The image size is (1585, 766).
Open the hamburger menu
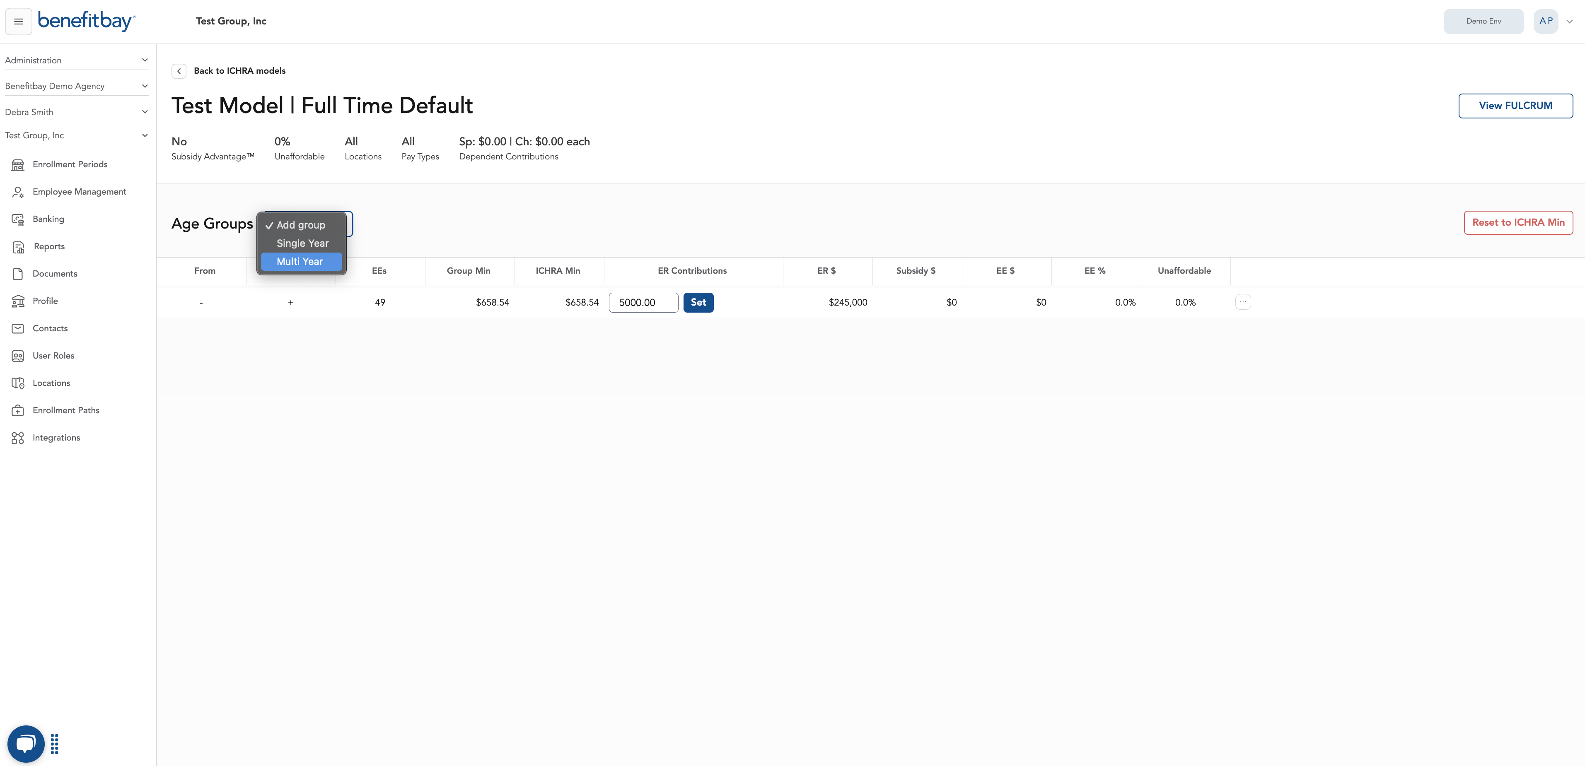[x=19, y=22]
